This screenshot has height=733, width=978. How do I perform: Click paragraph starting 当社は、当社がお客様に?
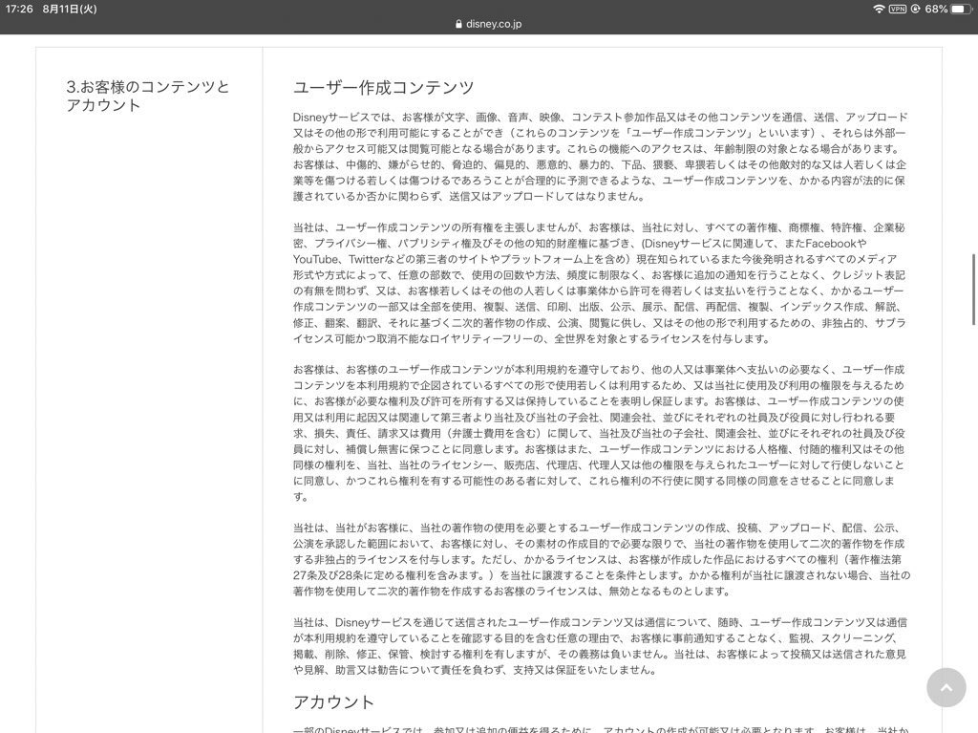pos(602,559)
